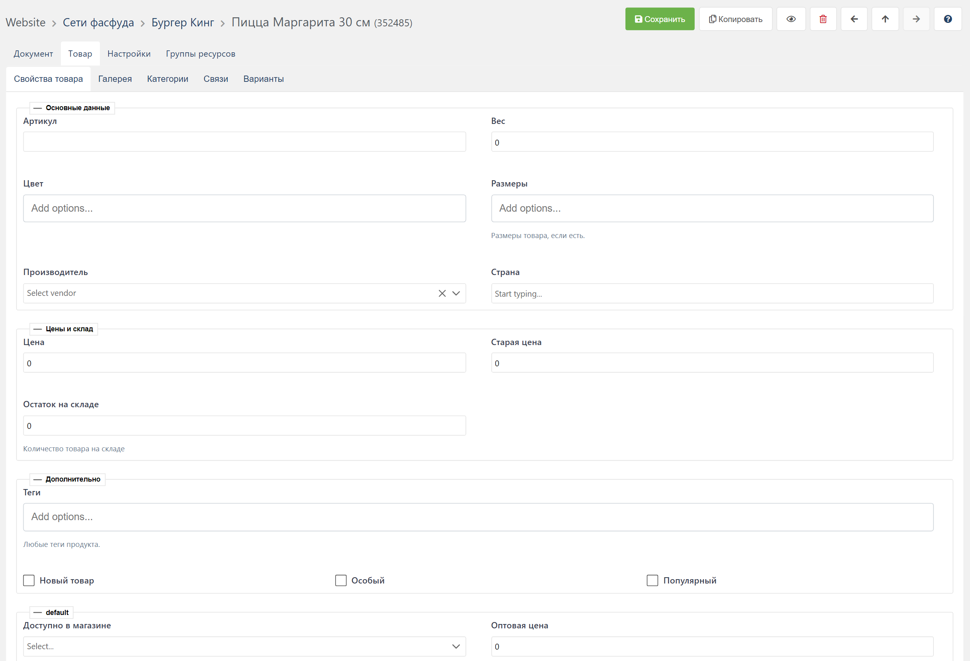Save the product with Сохранить button
This screenshot has height=661, width=970.
coord(660,19)
